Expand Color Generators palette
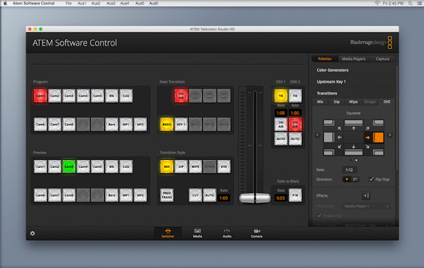The image size is (424, 268). coord(333,70)
